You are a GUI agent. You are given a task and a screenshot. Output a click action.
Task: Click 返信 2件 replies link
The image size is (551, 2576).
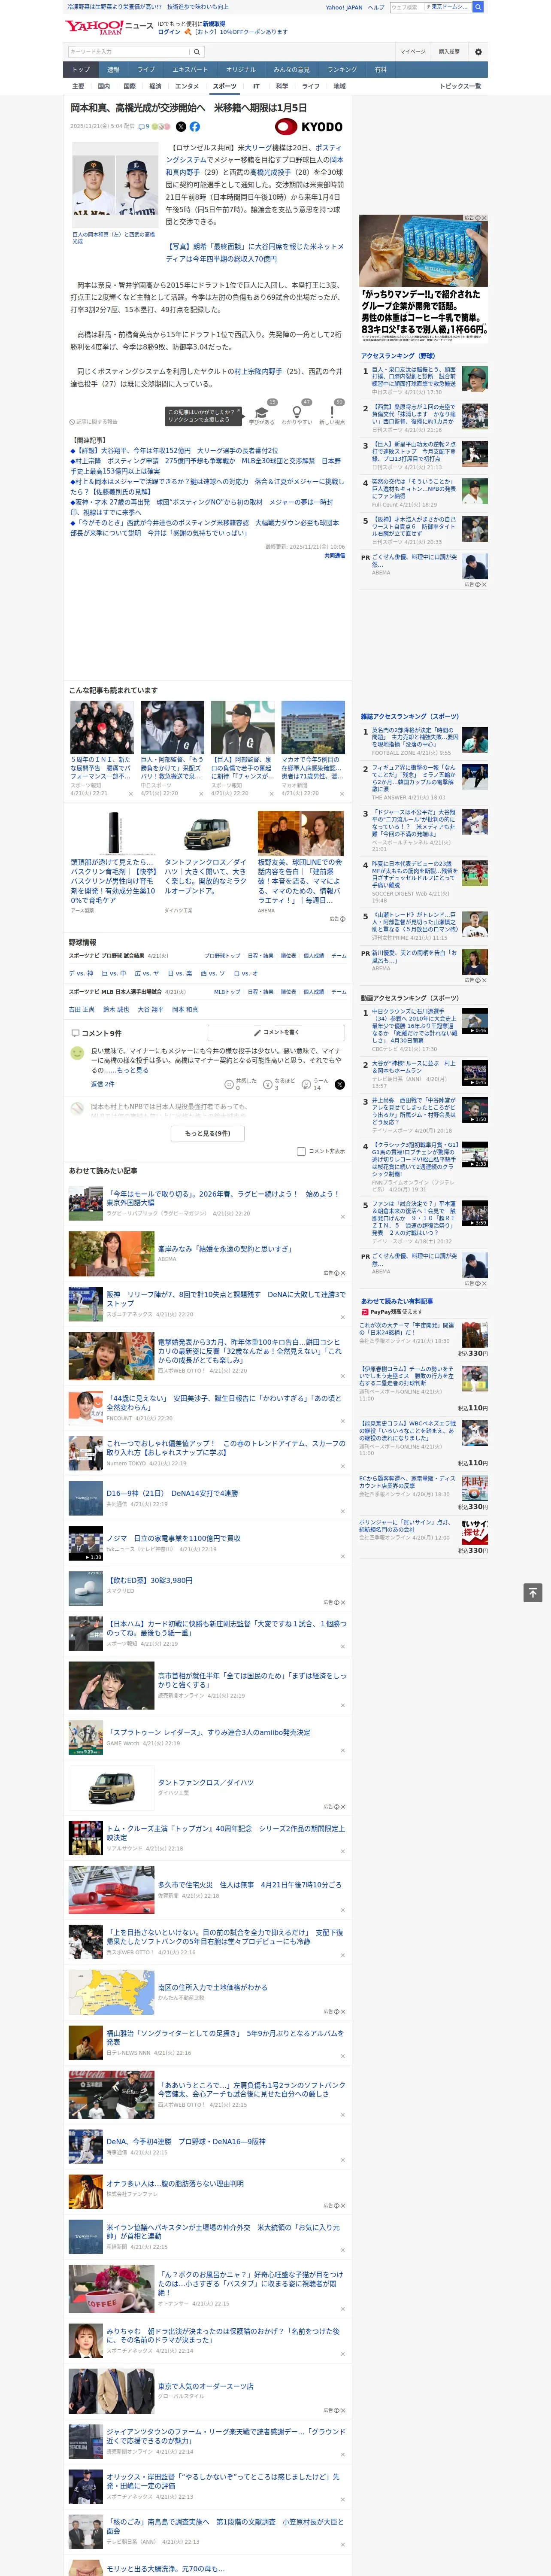click(102, 1084)
